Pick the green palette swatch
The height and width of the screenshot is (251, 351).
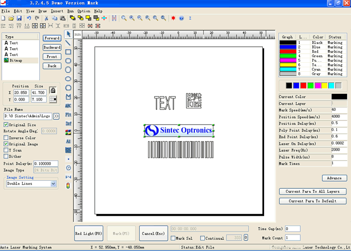tap(310, 85)
